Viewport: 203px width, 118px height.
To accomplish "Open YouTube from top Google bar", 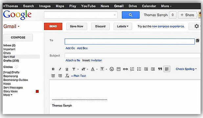I will pyautogui.click(x=88, y=6).
